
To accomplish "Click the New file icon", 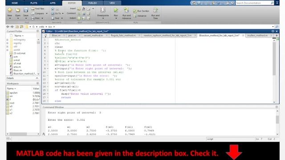I will [x=10, y=10].
